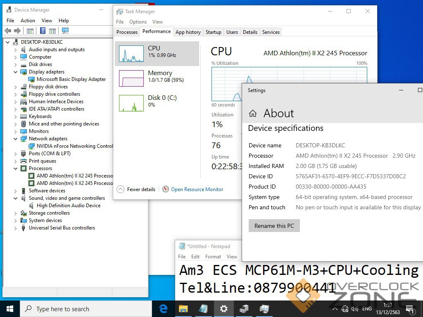Expand Universal Serial Bus controllers node
423x317 pixels.
[x=15, y=228]
